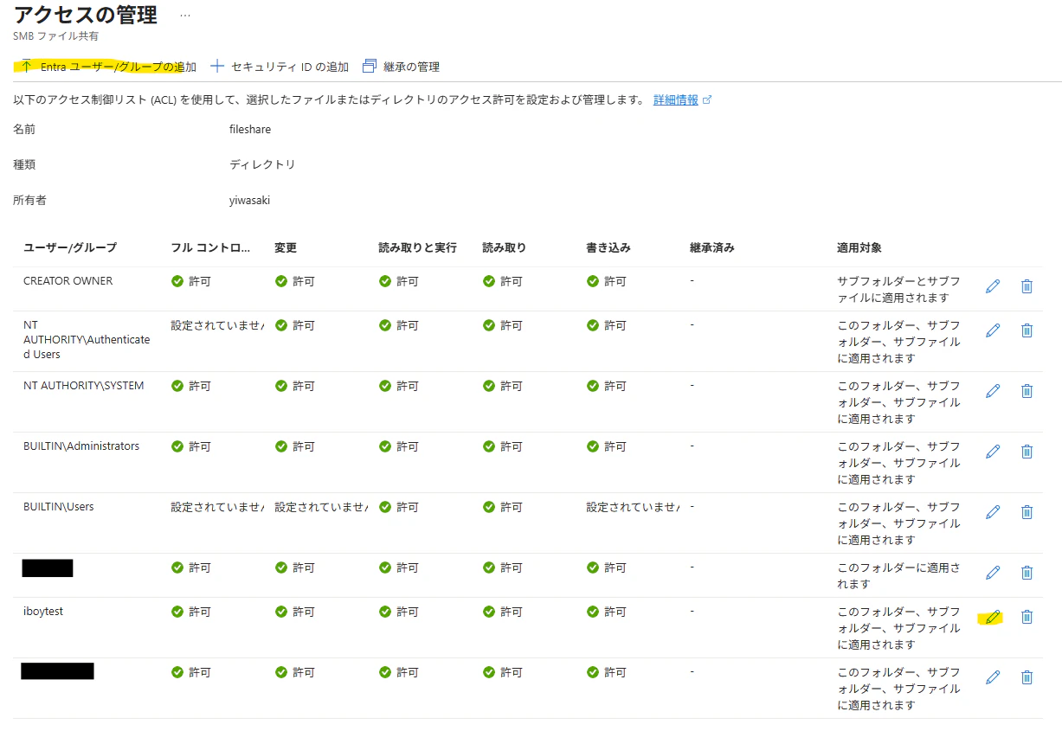Select the BUILTIN\Users name

click(59, 506)
